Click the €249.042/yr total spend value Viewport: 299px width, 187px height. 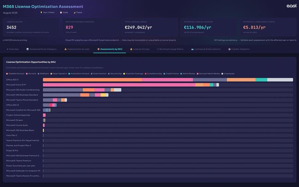click(x=139, y=28)
